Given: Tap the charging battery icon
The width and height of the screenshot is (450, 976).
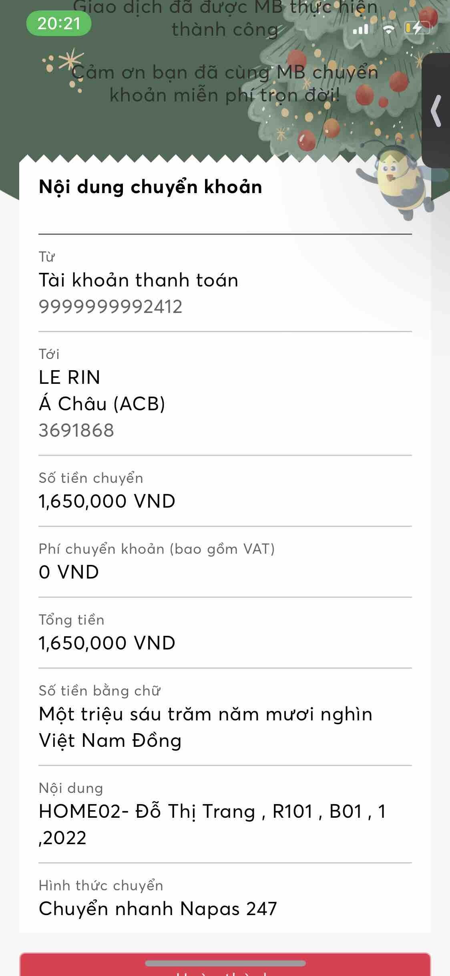Looking at the screenshot, I should (x=417, y=28).
